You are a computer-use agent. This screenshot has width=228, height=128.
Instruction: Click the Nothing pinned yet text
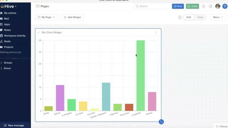[11, 52]
